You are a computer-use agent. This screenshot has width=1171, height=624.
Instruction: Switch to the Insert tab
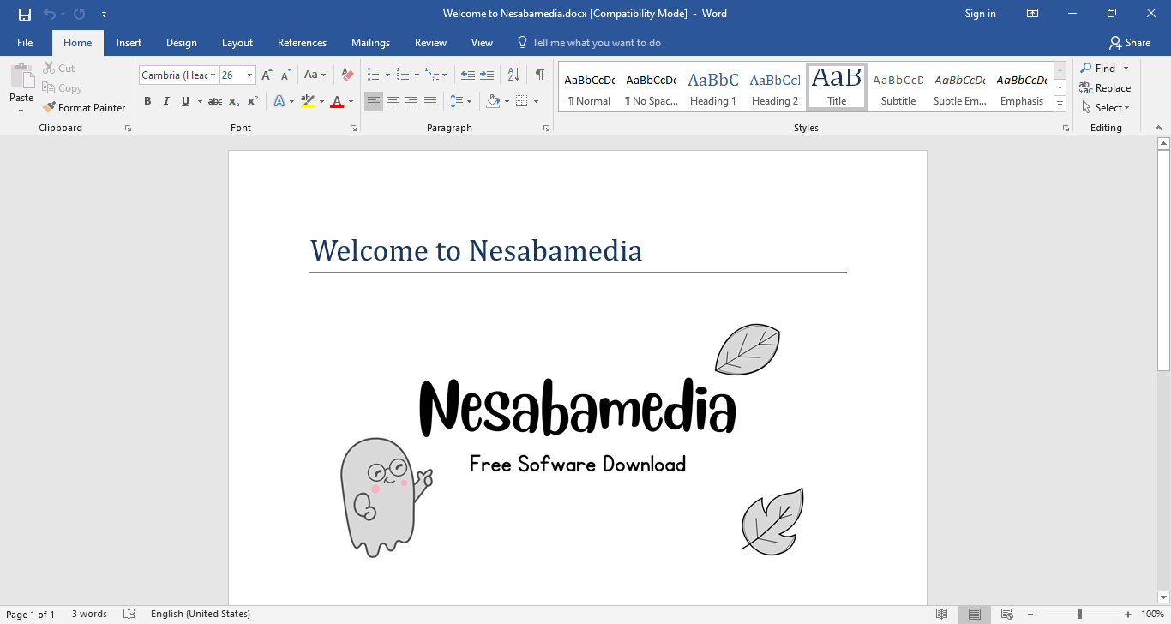pos(129,43)
